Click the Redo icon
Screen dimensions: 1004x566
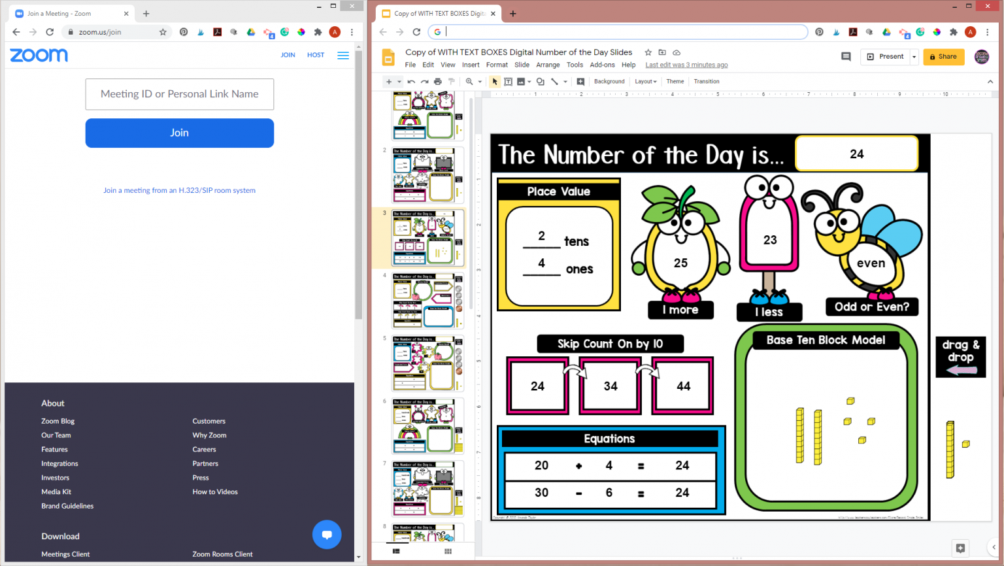(x=425, y=81)
